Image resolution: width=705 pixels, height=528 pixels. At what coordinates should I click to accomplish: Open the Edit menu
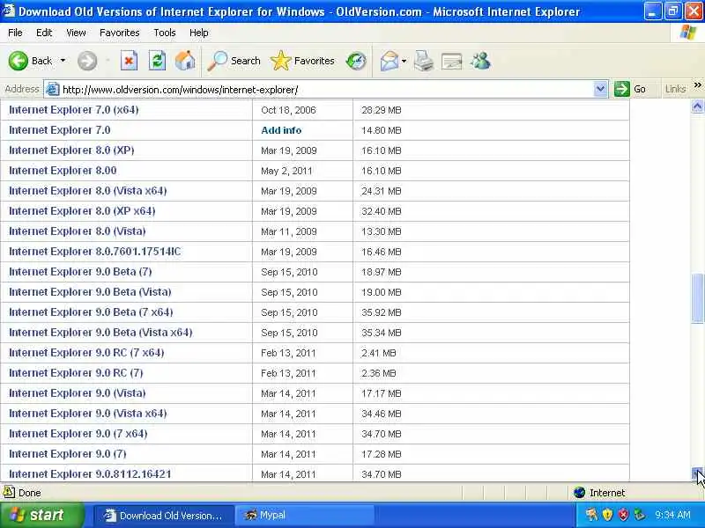pyautogui.click(x=44, y=33)
